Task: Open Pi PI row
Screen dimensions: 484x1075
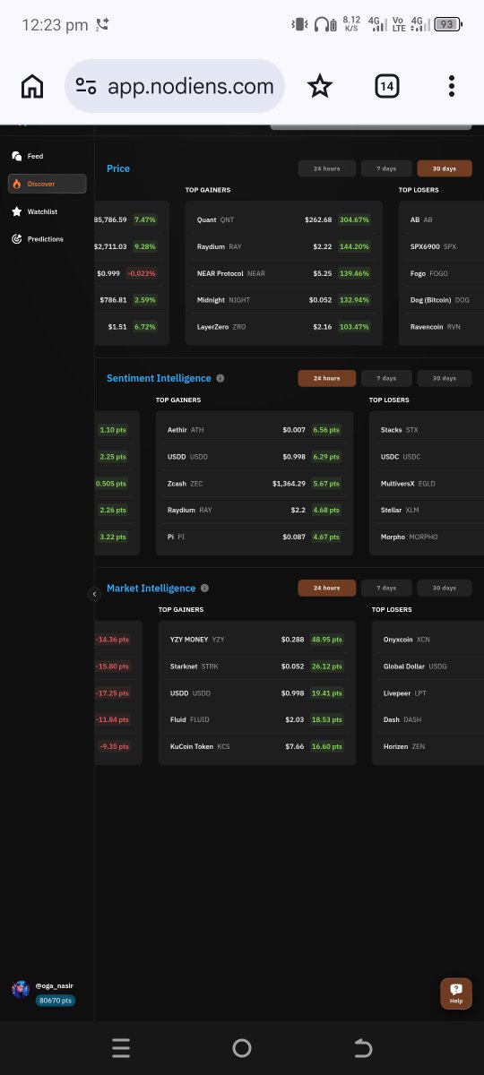Action: tap(255, 537)
